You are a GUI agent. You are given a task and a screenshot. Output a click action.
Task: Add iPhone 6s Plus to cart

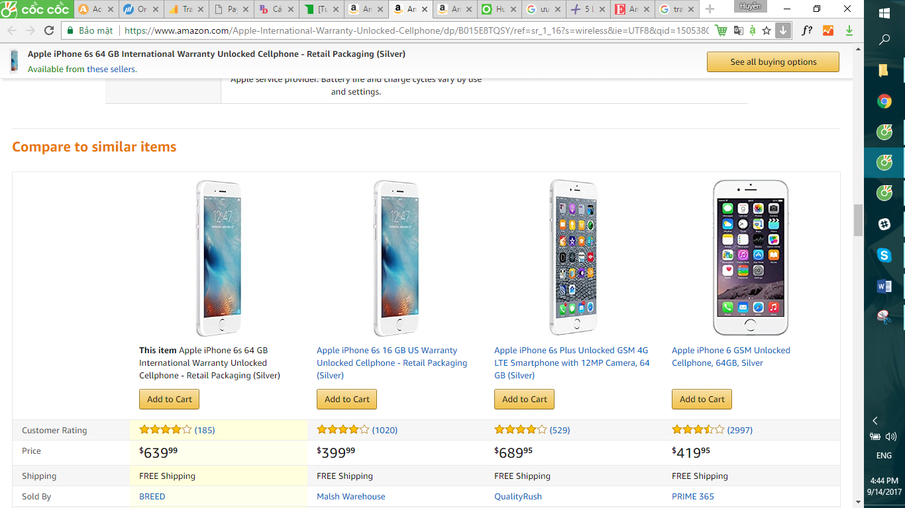click(524, 400)
